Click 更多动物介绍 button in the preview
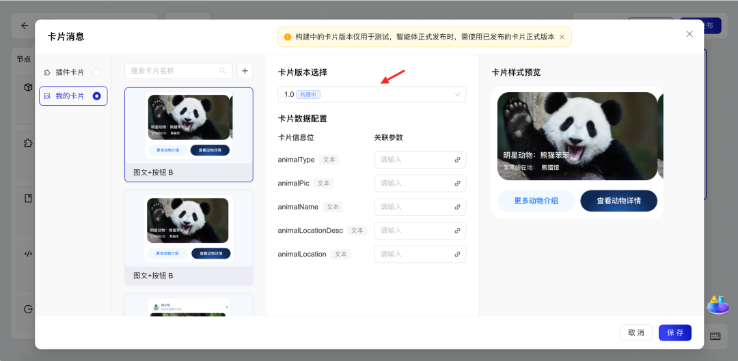 tap(536, 201)
